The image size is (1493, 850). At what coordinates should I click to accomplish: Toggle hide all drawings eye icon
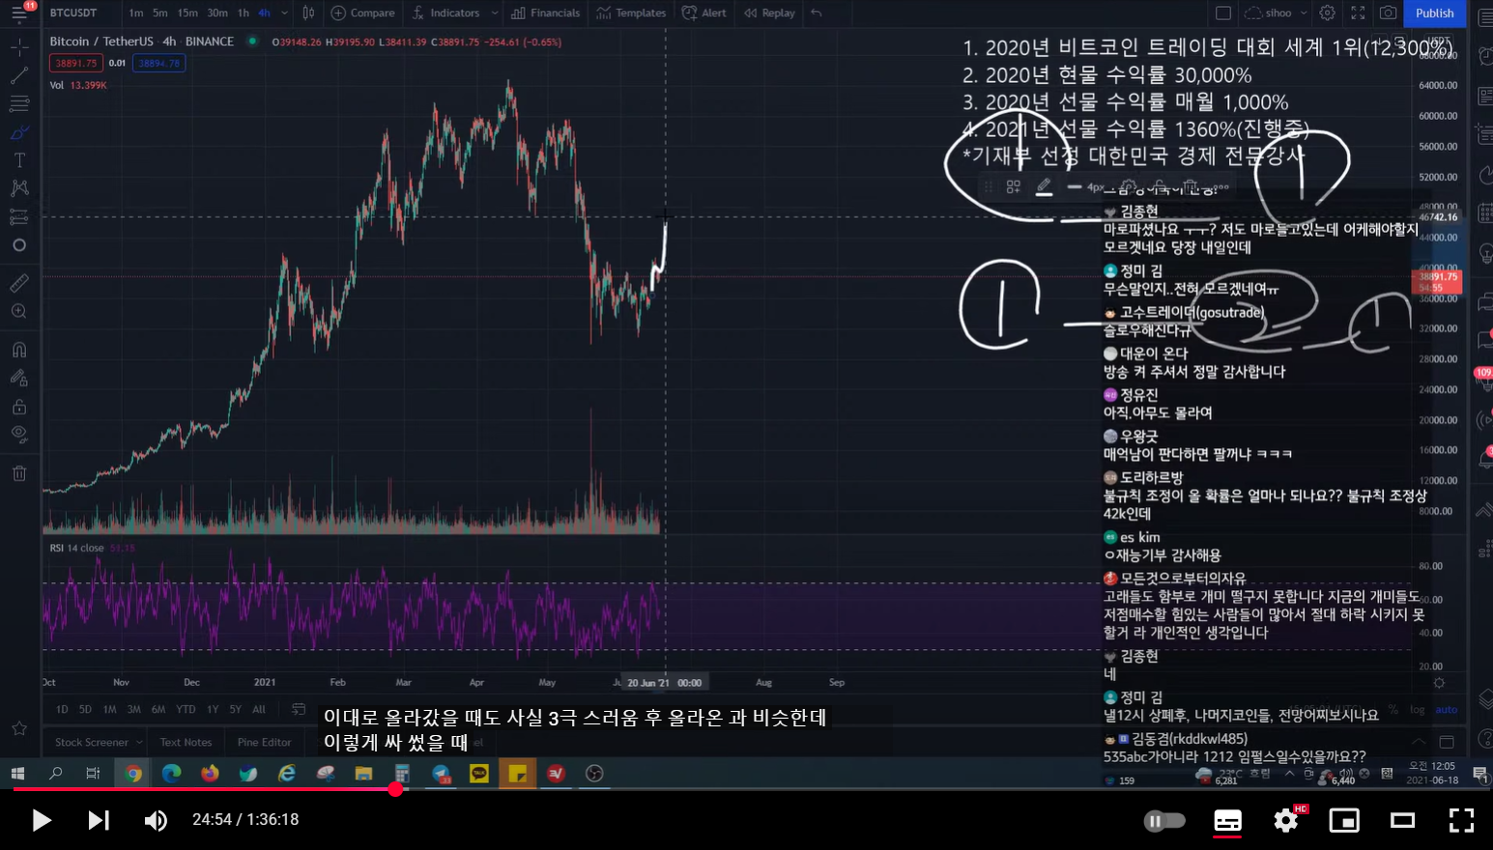19,435
